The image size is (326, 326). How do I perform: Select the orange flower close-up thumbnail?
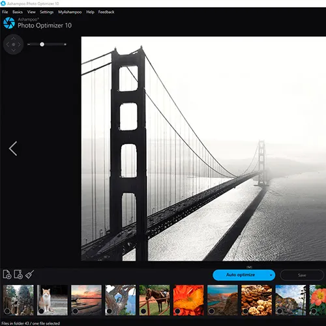tap(188, 300)
